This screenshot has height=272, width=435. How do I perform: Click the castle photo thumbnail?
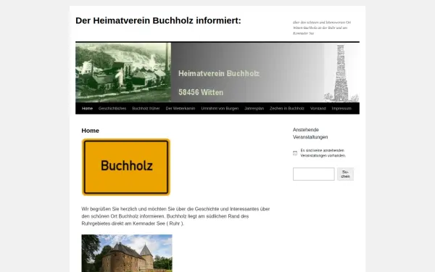[x=127, y=253]
